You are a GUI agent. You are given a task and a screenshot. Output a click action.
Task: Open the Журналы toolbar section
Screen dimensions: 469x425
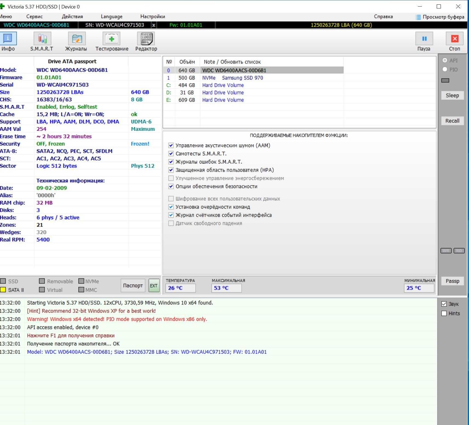[76, 42]
